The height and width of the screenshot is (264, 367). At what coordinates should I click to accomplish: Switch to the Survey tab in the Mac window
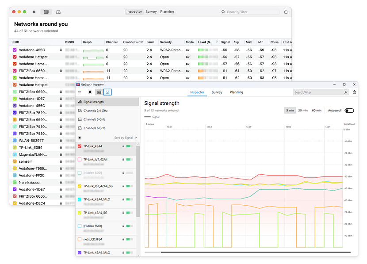(151, 11)
